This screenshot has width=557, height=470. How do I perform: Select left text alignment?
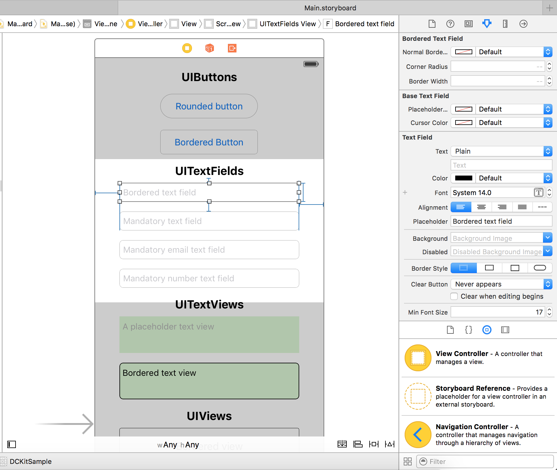(461, 207)
